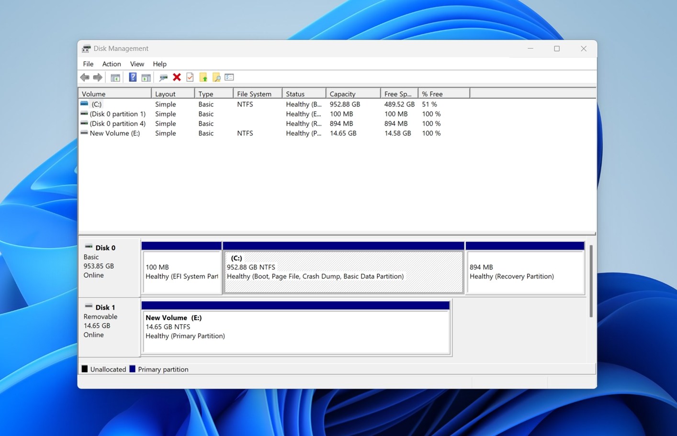The height and width of the screenshot is (436, 677).
Task: Sort volumes by the Free Space column header
Action: (397, 93)
